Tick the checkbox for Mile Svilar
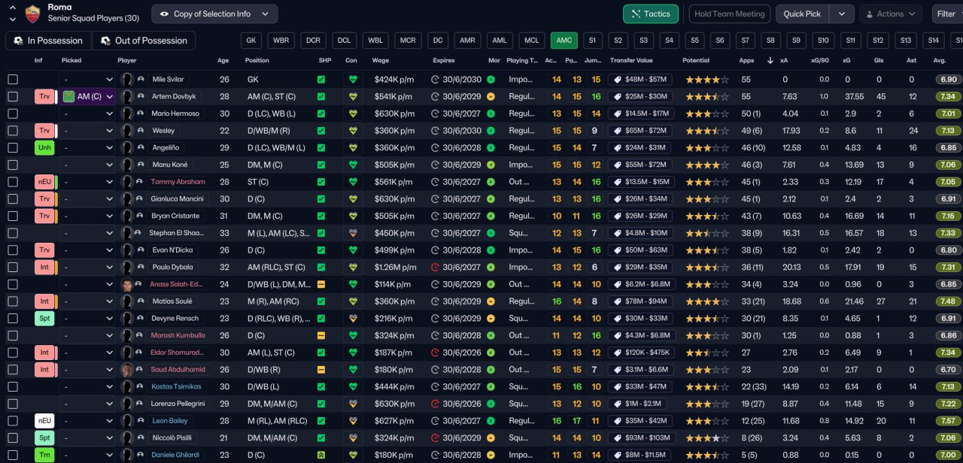This screenshot has width=963, height=463. pos(13,79)
